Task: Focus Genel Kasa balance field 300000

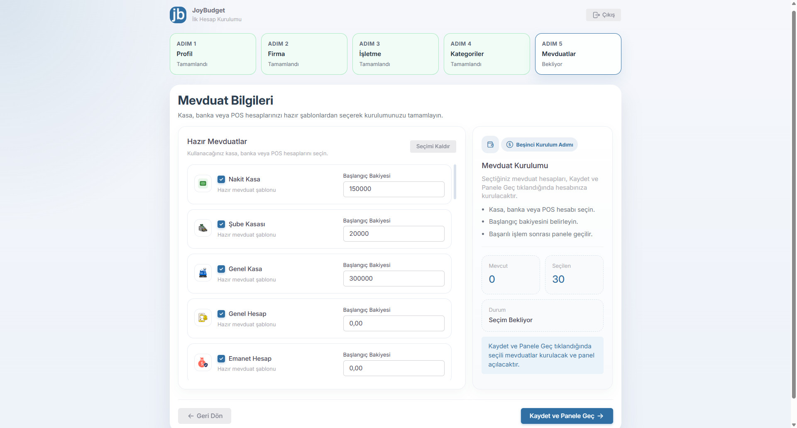Action: tap(394, 279)
